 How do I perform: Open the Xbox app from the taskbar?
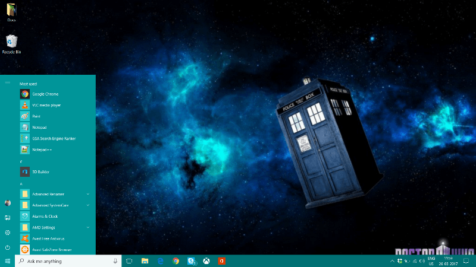pos(206,261)
